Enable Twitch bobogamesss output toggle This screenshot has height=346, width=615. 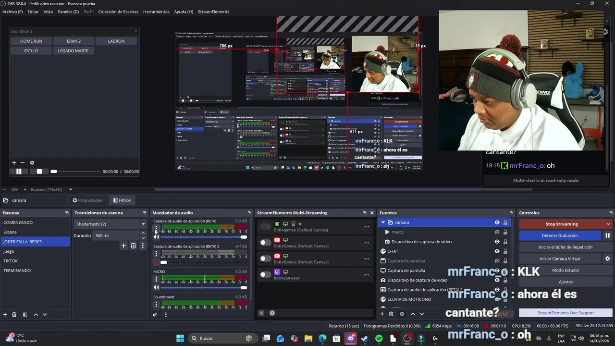point(265,274)
